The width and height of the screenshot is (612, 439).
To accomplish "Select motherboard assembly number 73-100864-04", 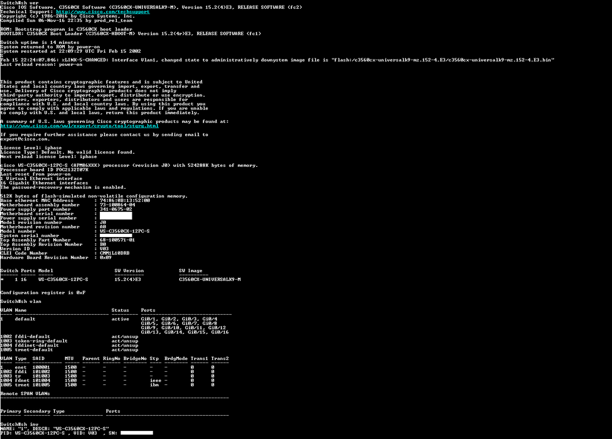I will (x=117, y=204).
